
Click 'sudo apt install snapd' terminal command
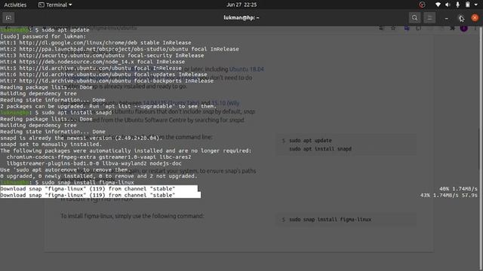point(77,113)
